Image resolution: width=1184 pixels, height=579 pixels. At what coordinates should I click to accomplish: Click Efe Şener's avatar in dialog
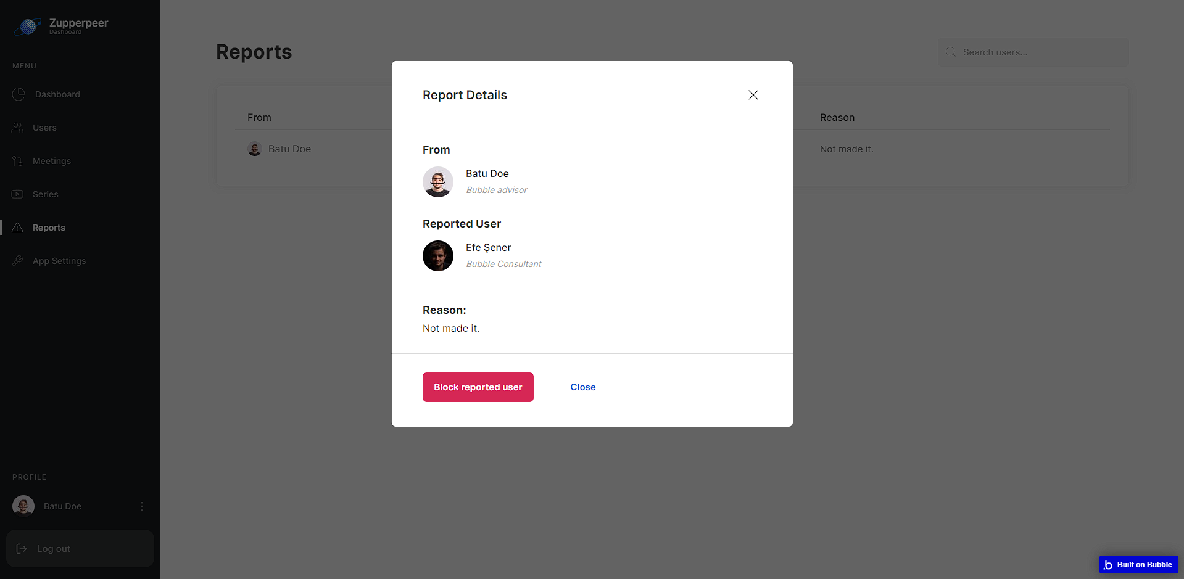438,256
